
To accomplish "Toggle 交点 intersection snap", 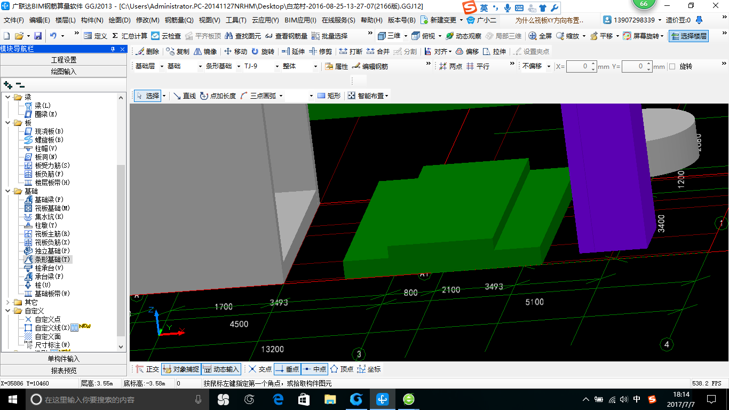I will [260, 369].
